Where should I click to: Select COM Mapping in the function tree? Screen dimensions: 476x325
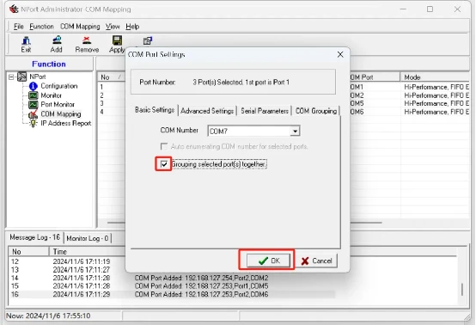pos(61,113)
